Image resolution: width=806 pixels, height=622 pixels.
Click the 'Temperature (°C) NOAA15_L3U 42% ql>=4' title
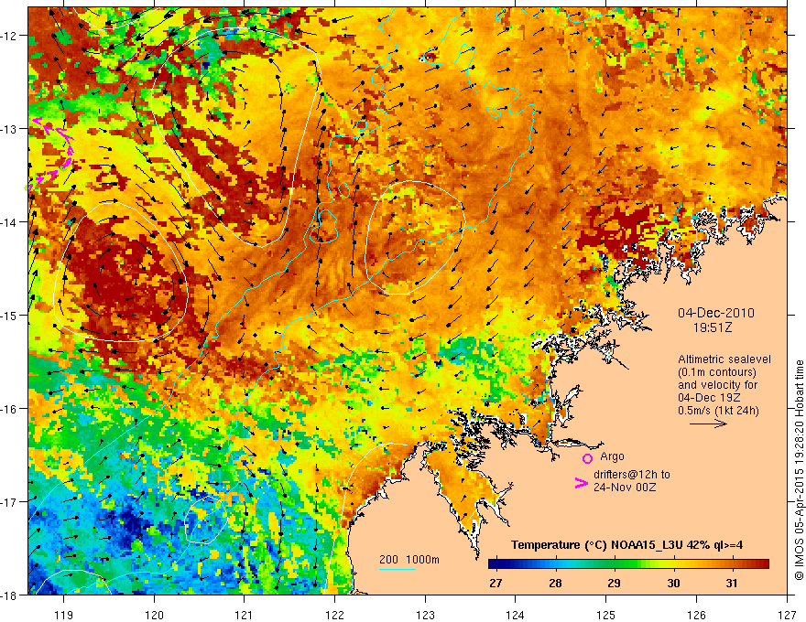626,545
